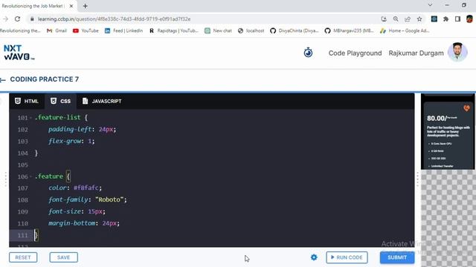This screenshot has height=267, width=476.
Task: Click the margin-bottom property on line 110
Action: [x=71, y=223]
